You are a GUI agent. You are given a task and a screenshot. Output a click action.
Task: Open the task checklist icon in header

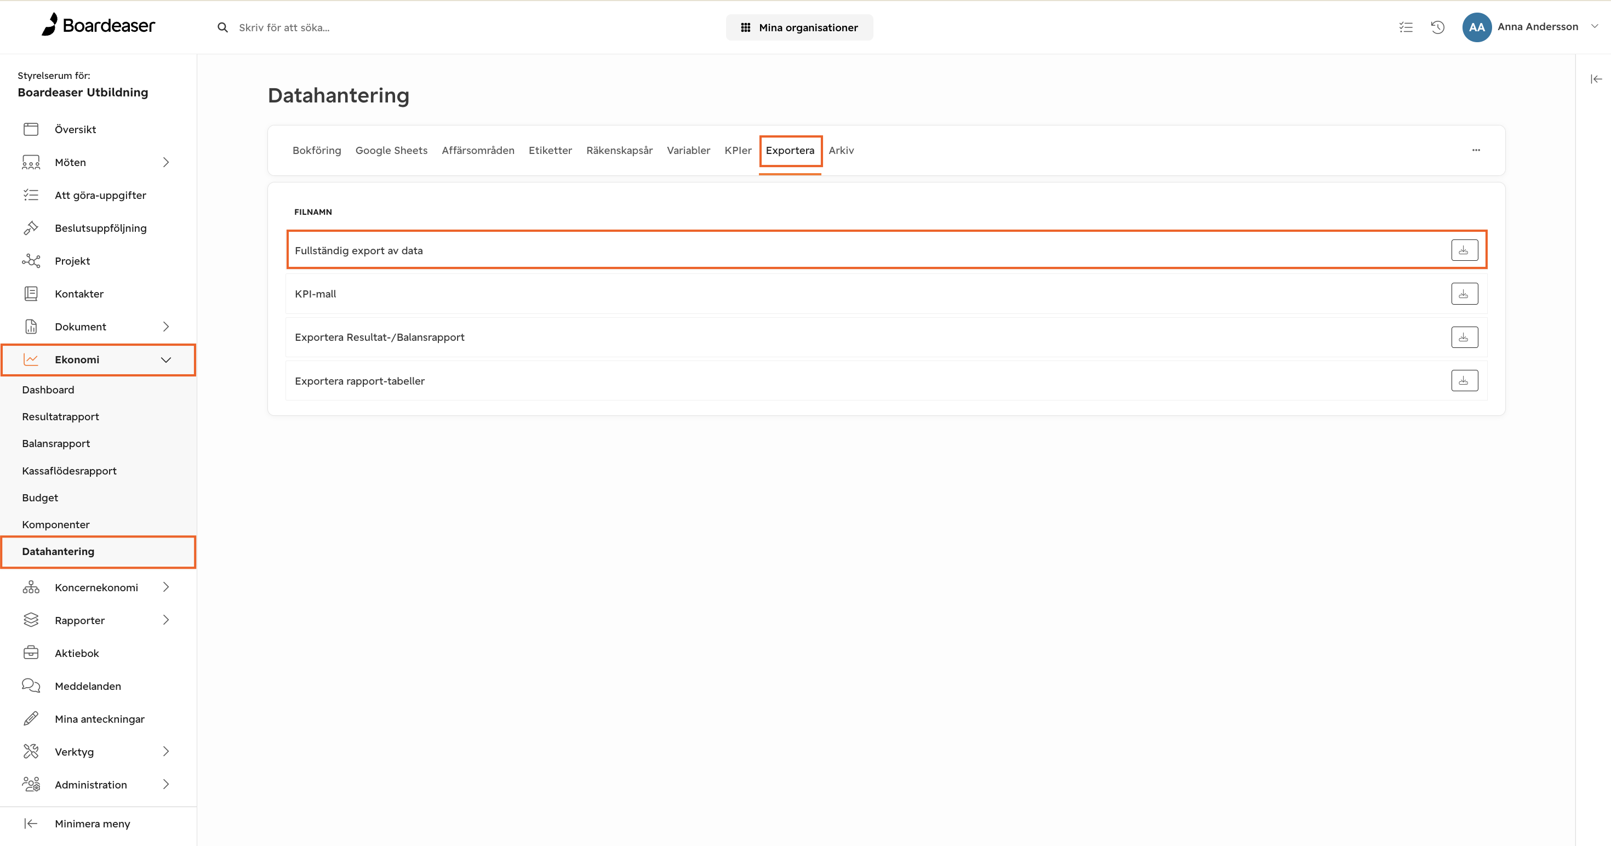(x=1406, y=27)
